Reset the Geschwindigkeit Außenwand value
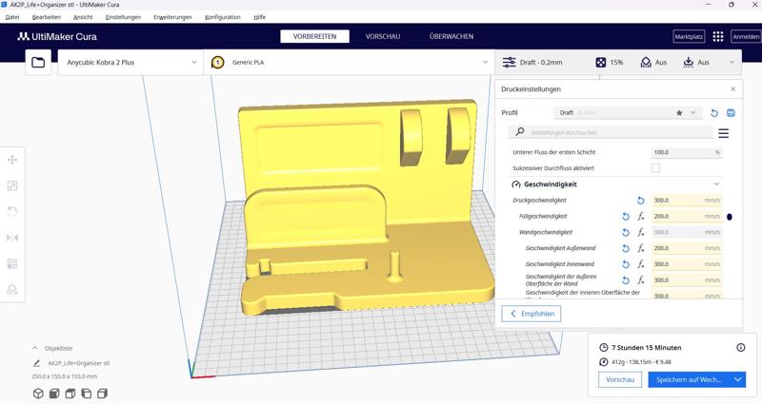This screenshot has width=762, height=404. 626,248
